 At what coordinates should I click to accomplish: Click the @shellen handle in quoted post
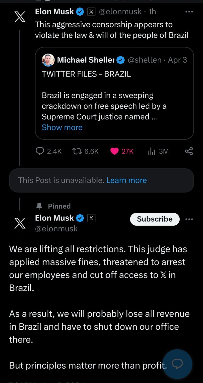click(145, 60)
